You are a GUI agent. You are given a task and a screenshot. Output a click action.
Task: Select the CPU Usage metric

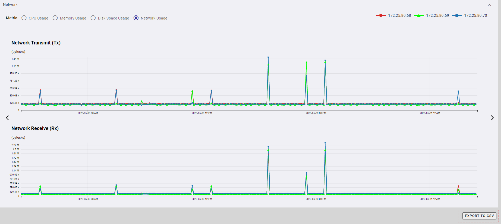24,18
